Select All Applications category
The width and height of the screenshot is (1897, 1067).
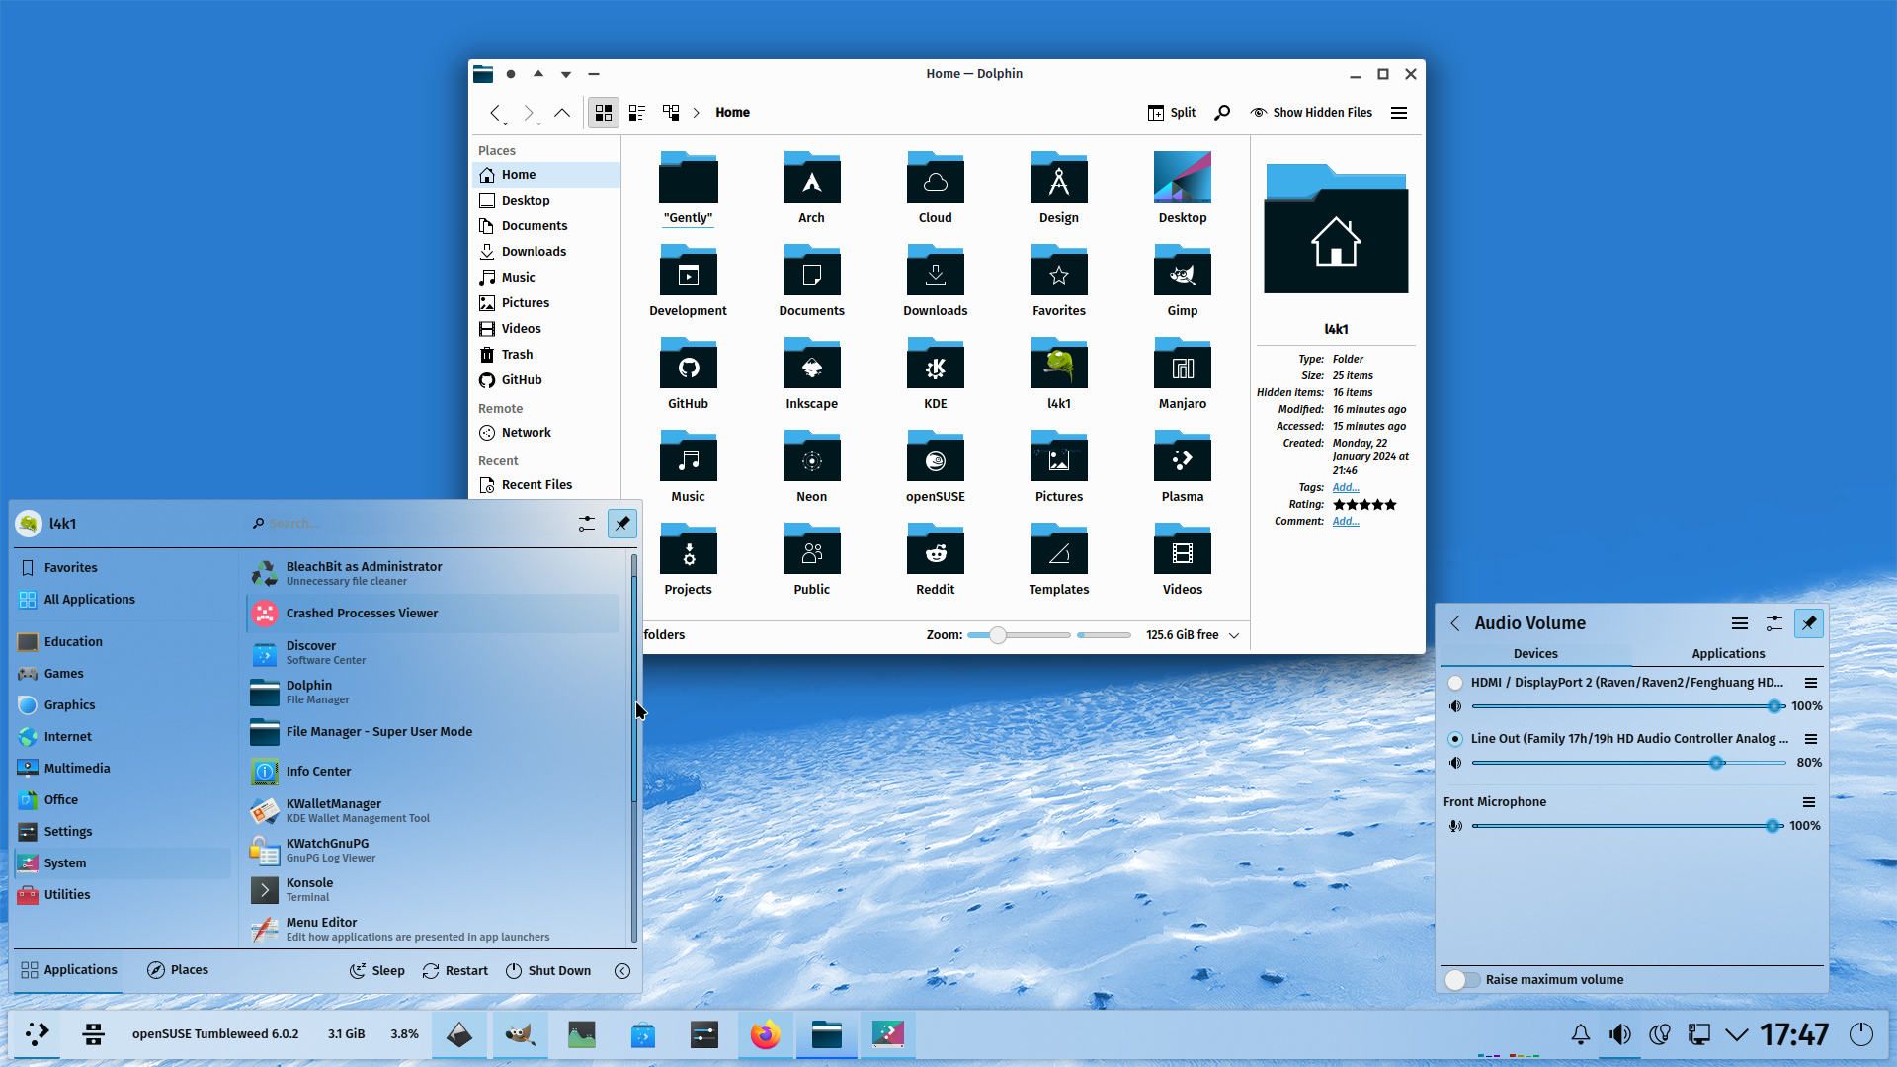pos(124,600)
